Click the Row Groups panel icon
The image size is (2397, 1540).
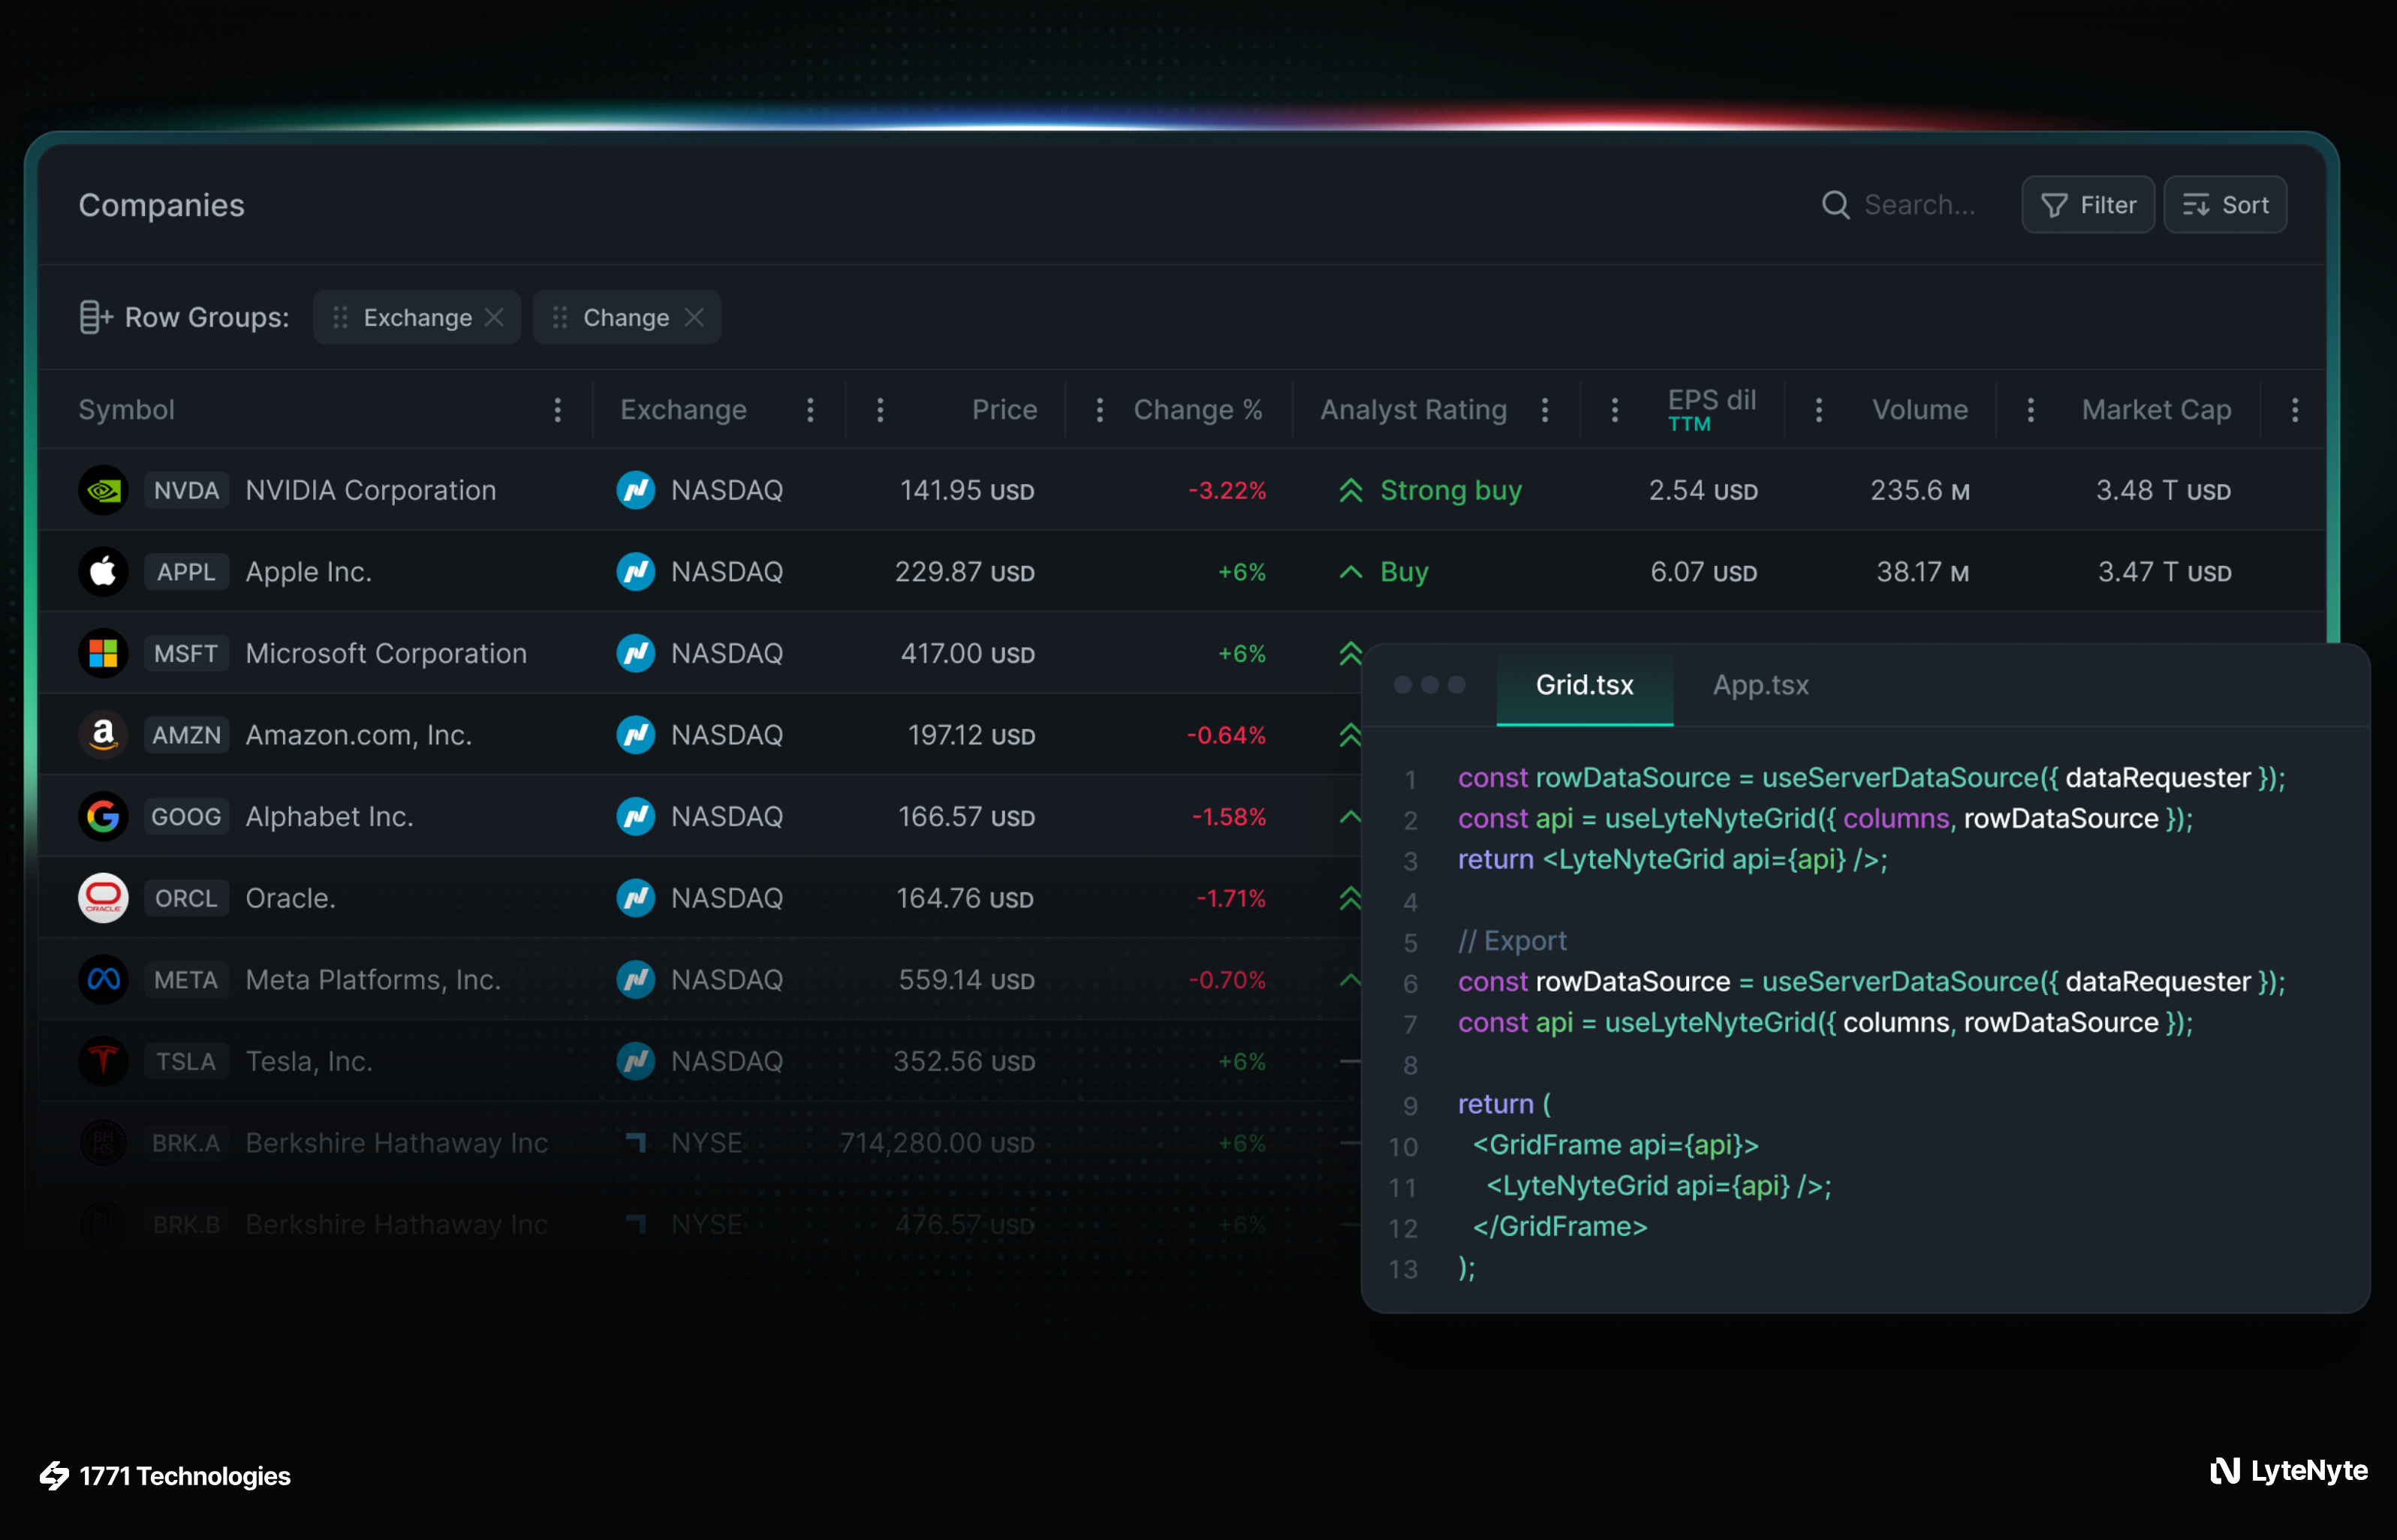coord(95,316)
